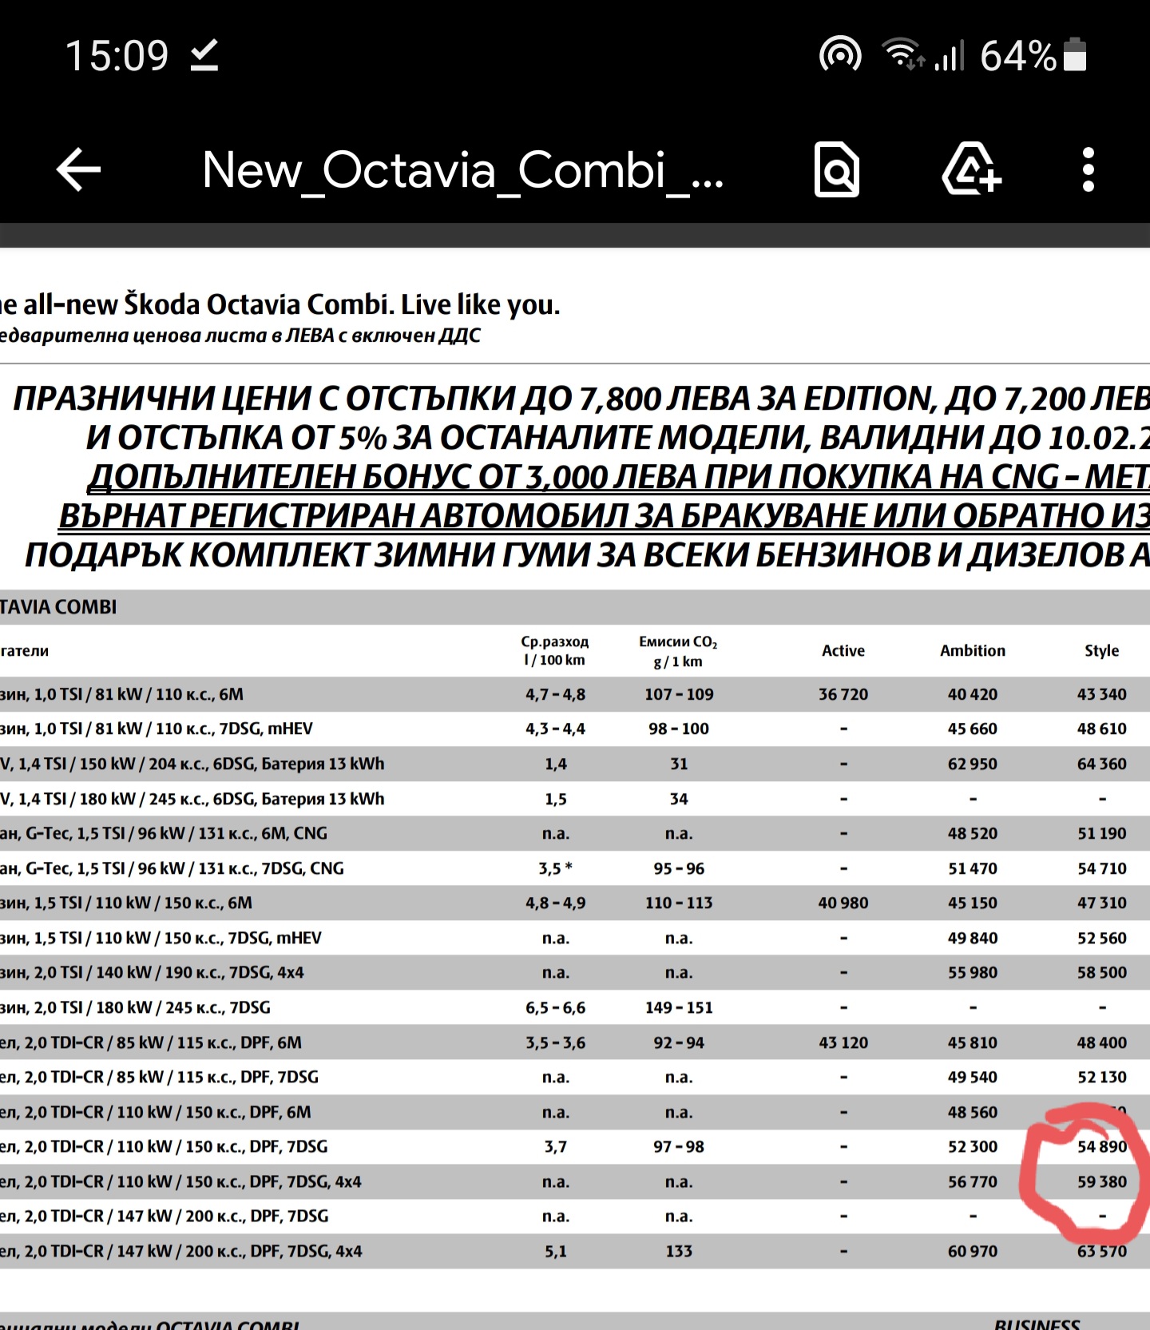The height and width of the screenshot is (1330, 1150).
Task: Tap the Wi-Fi icon in the status bar
Action: pos(902,56)
